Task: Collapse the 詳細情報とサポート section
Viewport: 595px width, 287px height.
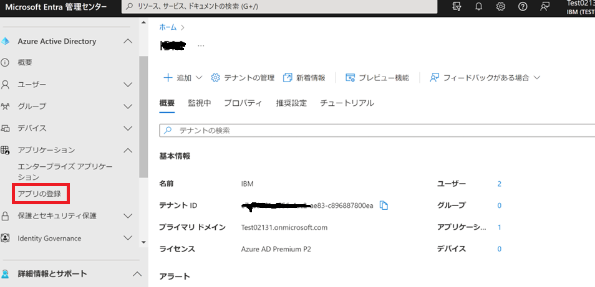Action: point(137,274)
